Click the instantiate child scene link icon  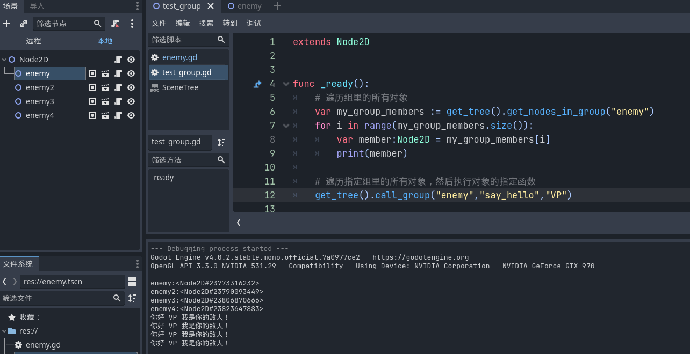coord(24,24)
